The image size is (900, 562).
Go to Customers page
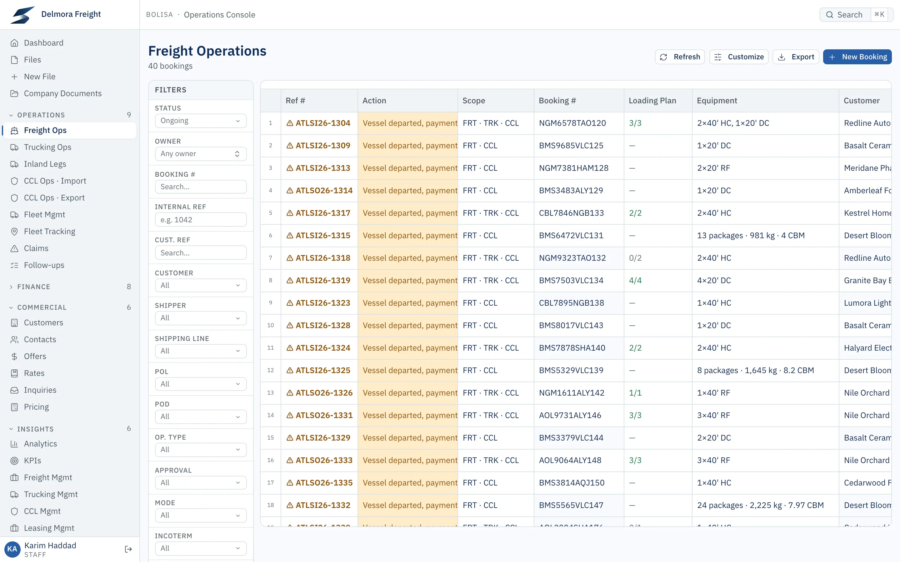pos(70,323)
